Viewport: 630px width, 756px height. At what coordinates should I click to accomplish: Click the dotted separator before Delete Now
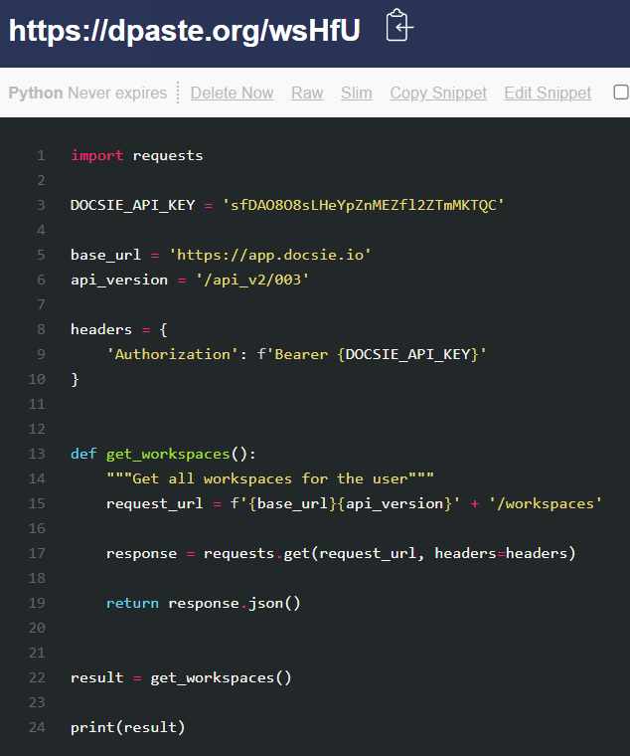tap(178, 93)
